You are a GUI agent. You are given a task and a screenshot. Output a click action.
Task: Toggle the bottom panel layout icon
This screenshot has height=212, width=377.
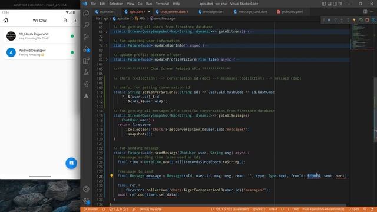329,4
